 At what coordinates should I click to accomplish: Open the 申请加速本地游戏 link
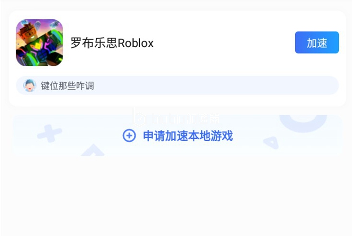(x=188, y=136)
